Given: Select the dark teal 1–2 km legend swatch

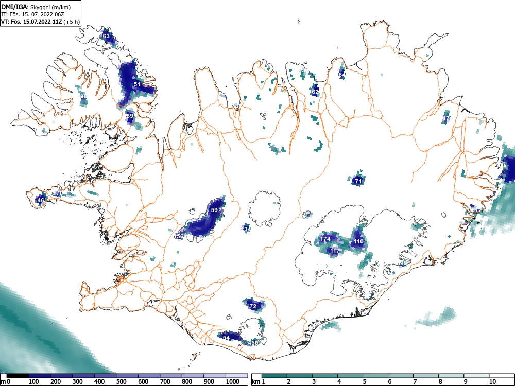Looking at the screenshot, I should 274,376.
